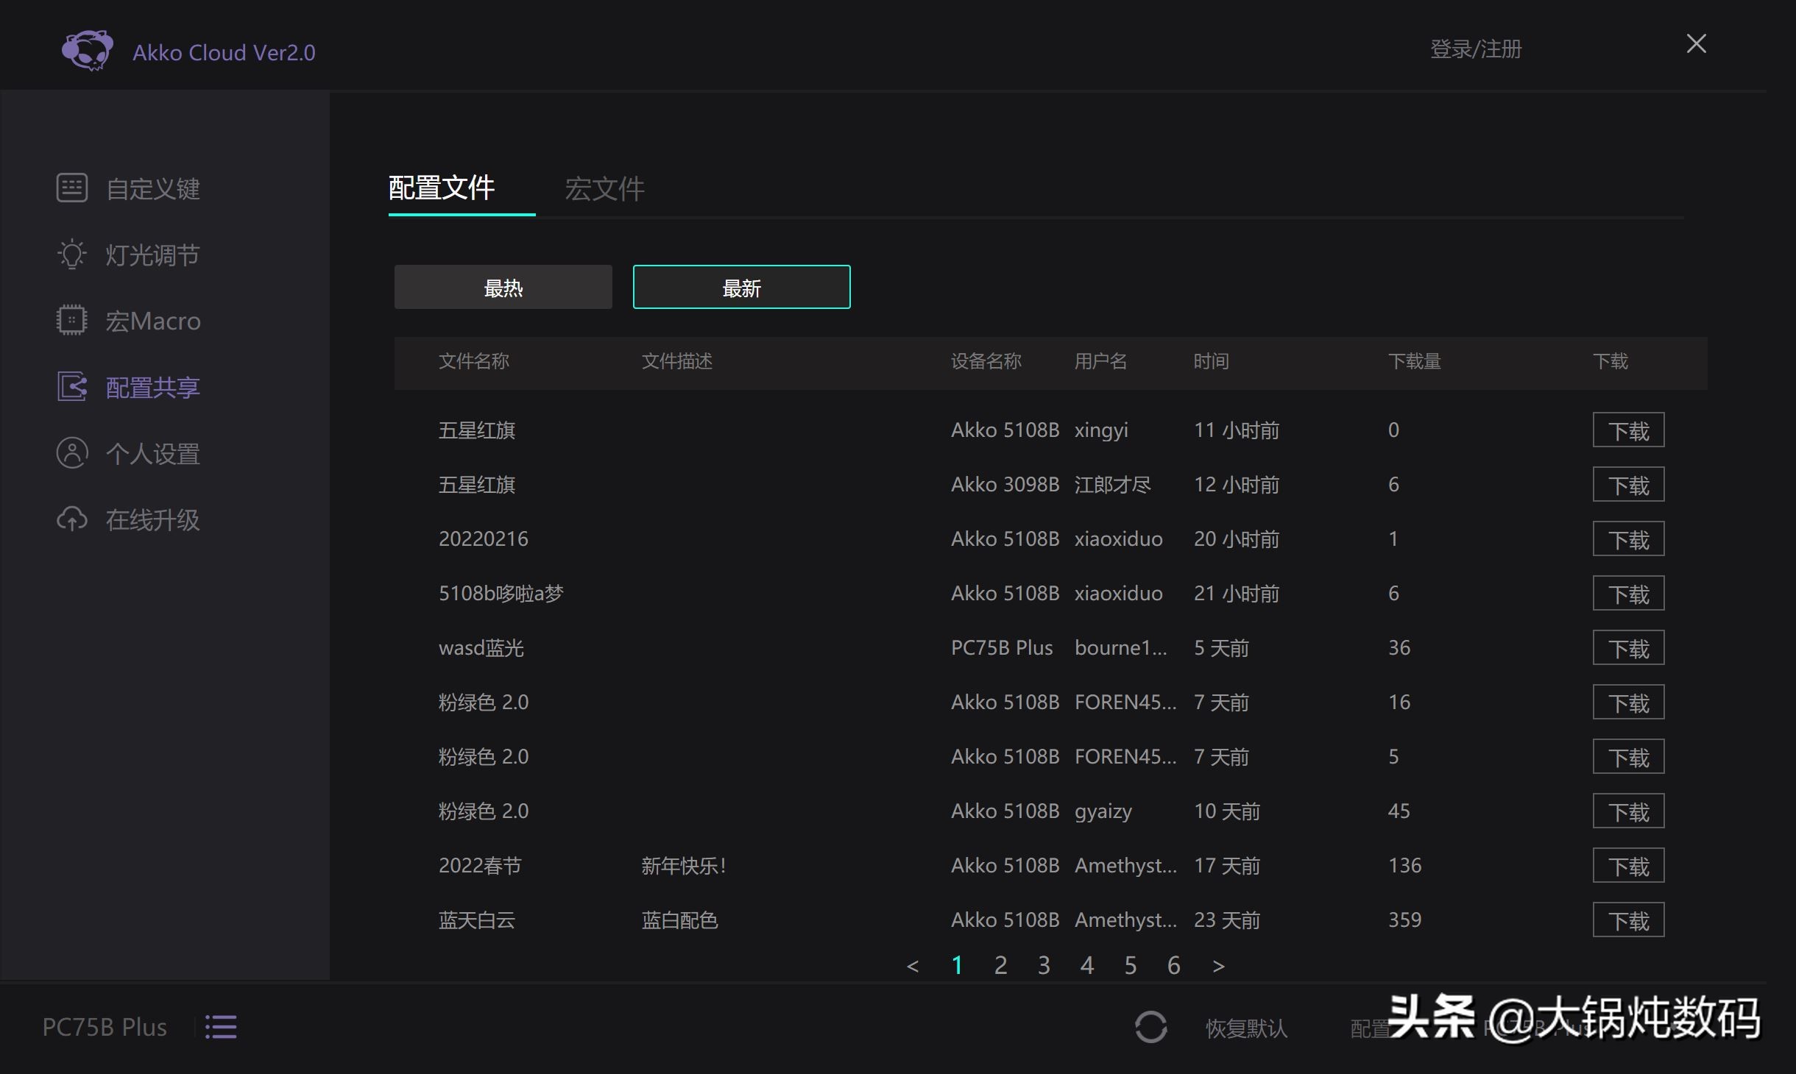The image size is (1796, 1074).
Task: Click file name 蓝天白云
Action: [477, 920]
